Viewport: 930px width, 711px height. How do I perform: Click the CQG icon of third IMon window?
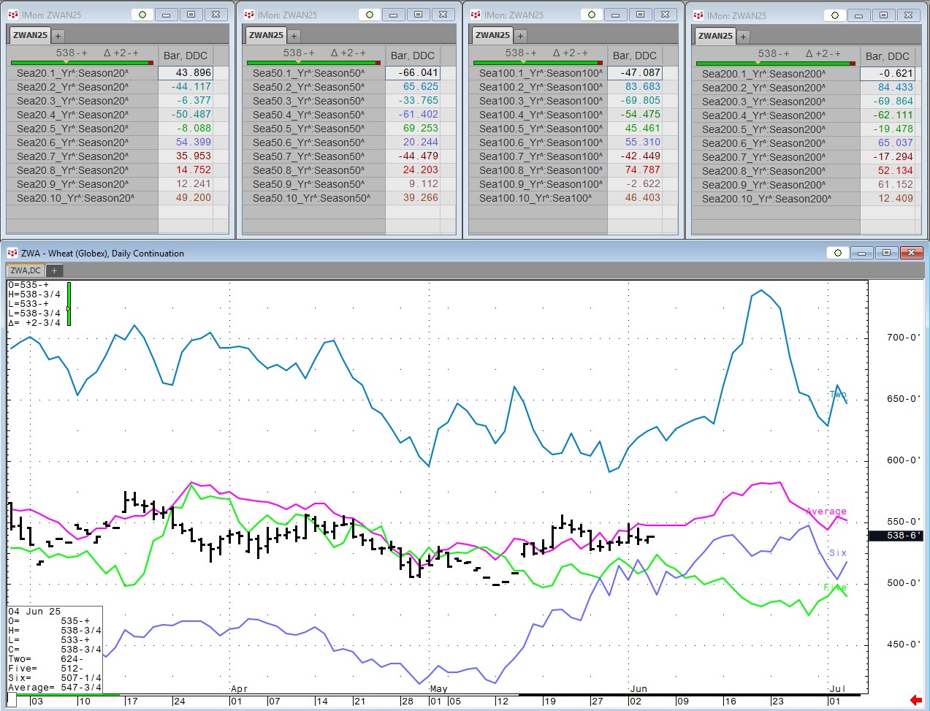point(476,15)
